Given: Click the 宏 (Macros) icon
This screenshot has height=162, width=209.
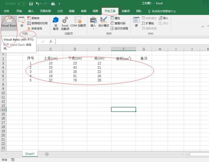Looking at the screenshot, I should [x=22, y=22].
